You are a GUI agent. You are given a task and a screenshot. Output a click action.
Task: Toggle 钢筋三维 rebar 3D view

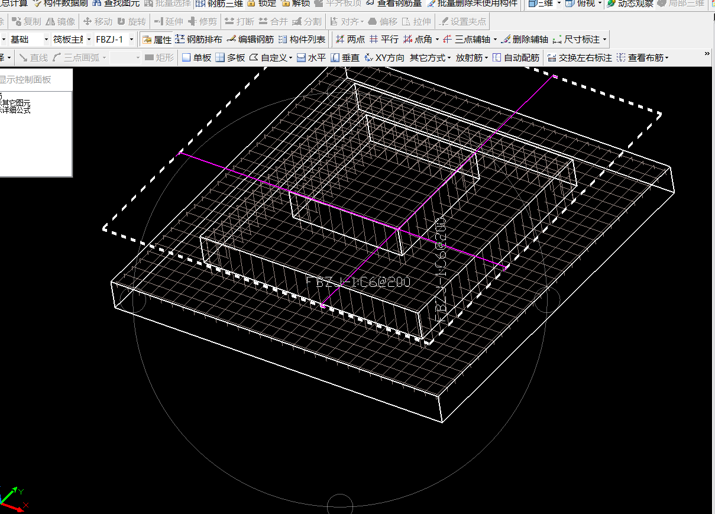click(219, 3)
